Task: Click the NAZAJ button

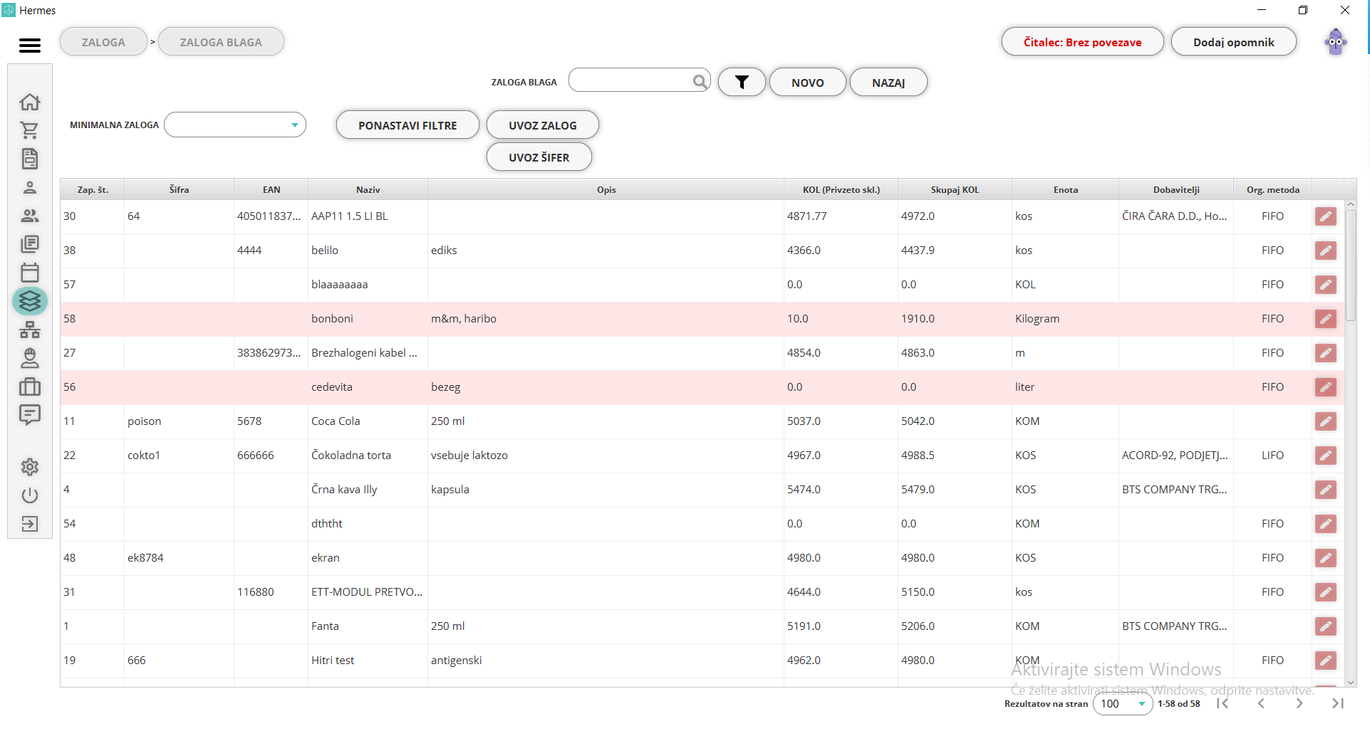Action: click(x=888, y=82)
